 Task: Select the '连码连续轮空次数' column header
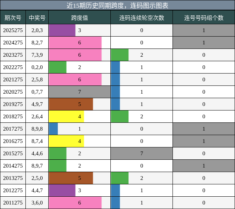click(141, 18)
